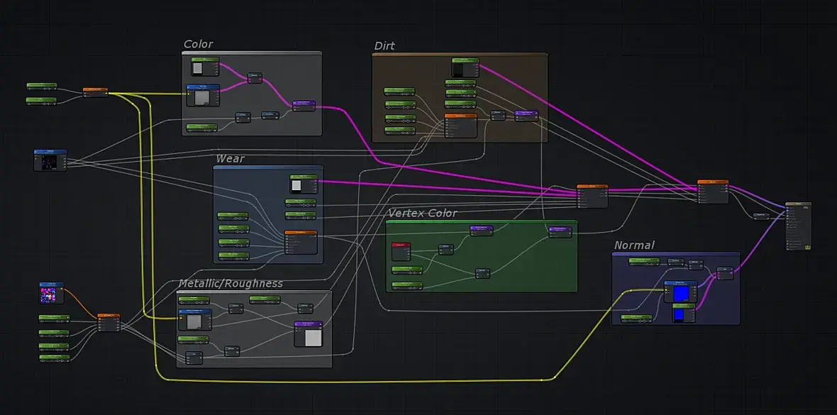This screenshot has height=415, width=837.
Task: Select the orange node inside Wear frame
Action: [301, 243]
